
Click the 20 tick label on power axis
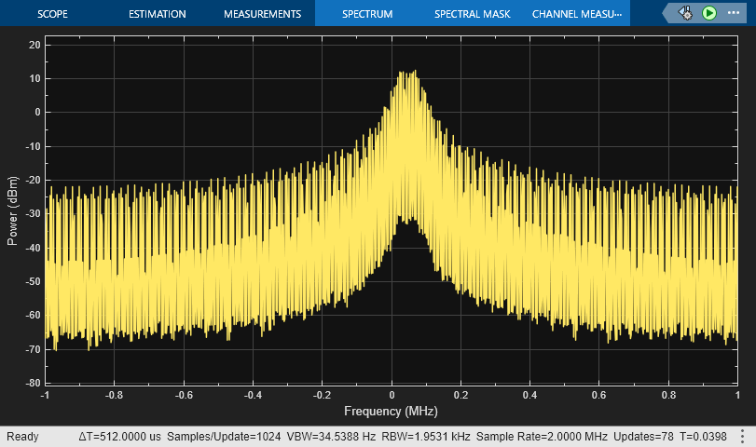coord(34,45)
